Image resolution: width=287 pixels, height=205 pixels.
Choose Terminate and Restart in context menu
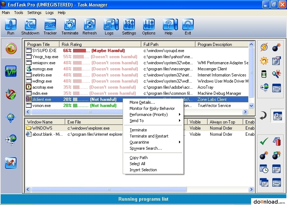[154, 136]
